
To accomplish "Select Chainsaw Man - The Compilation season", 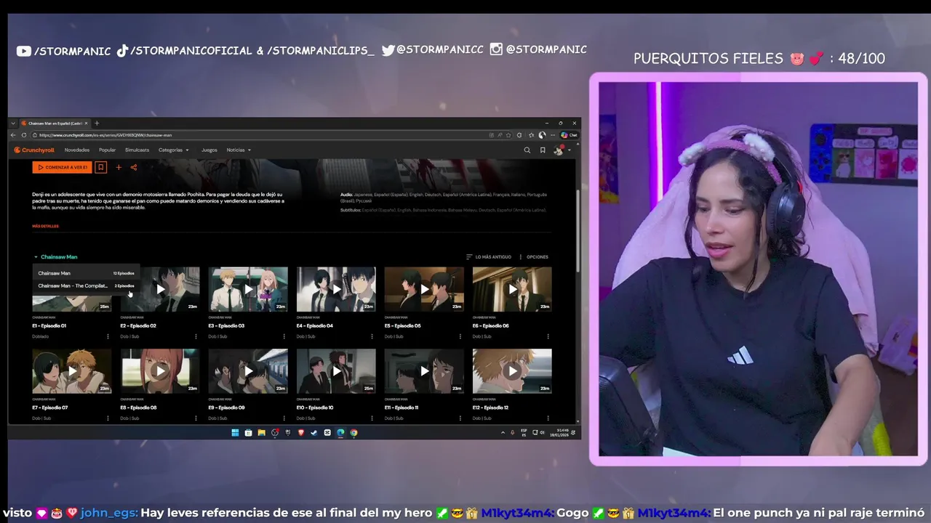I will click(x=86, y=285).
